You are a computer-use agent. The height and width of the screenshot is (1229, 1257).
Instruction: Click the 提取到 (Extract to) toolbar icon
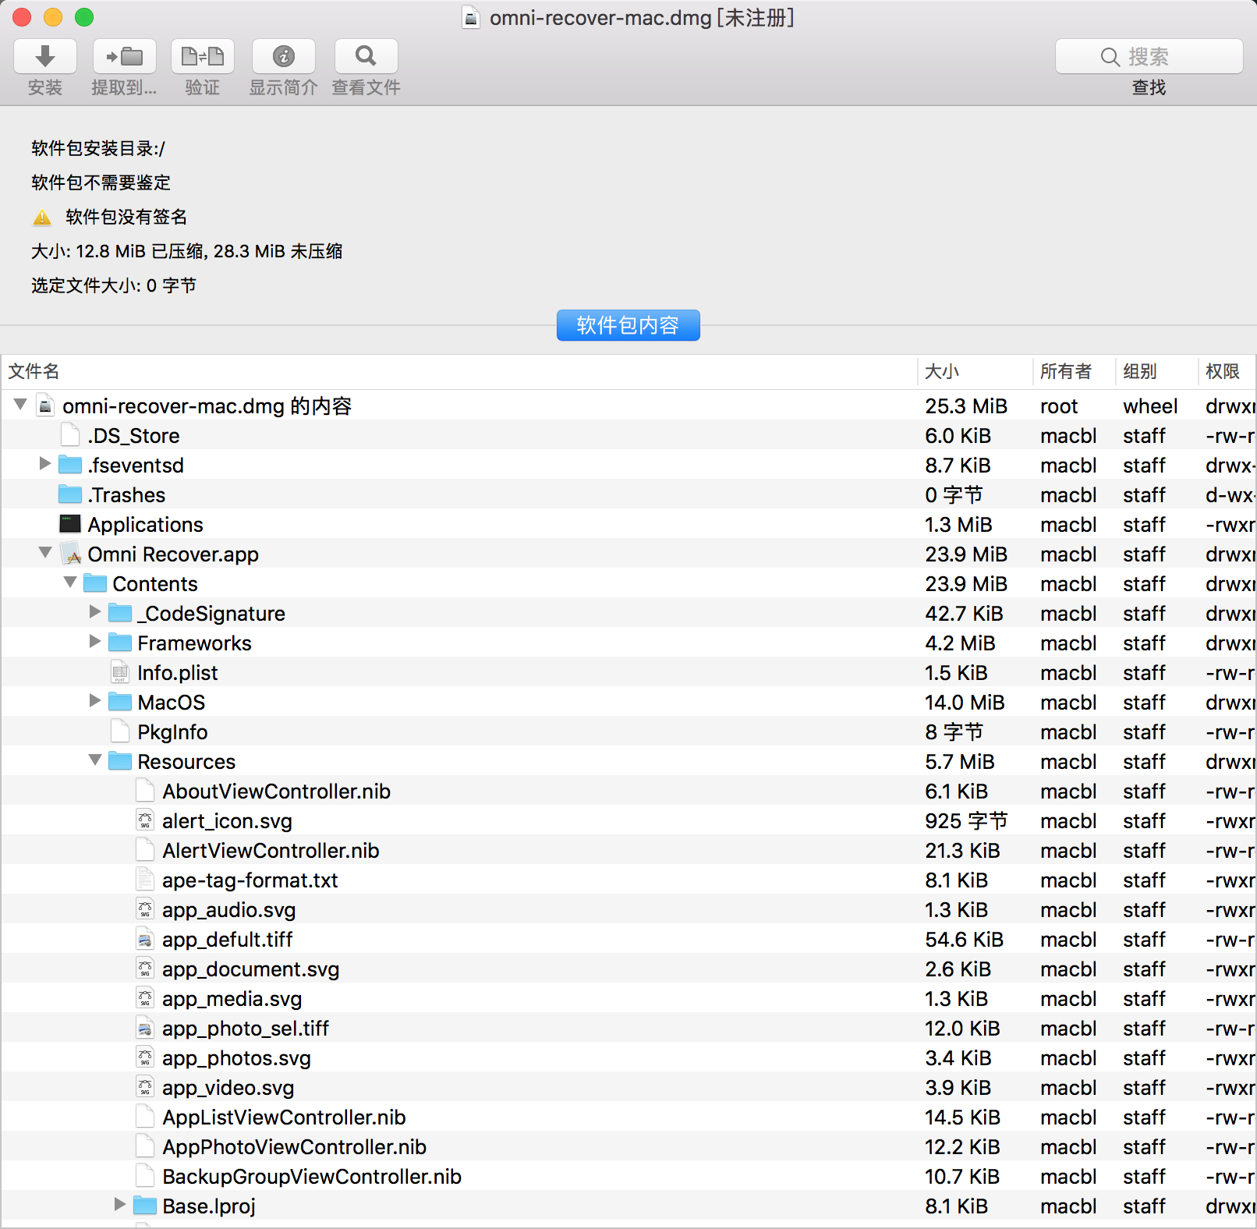tap(125, 56)
